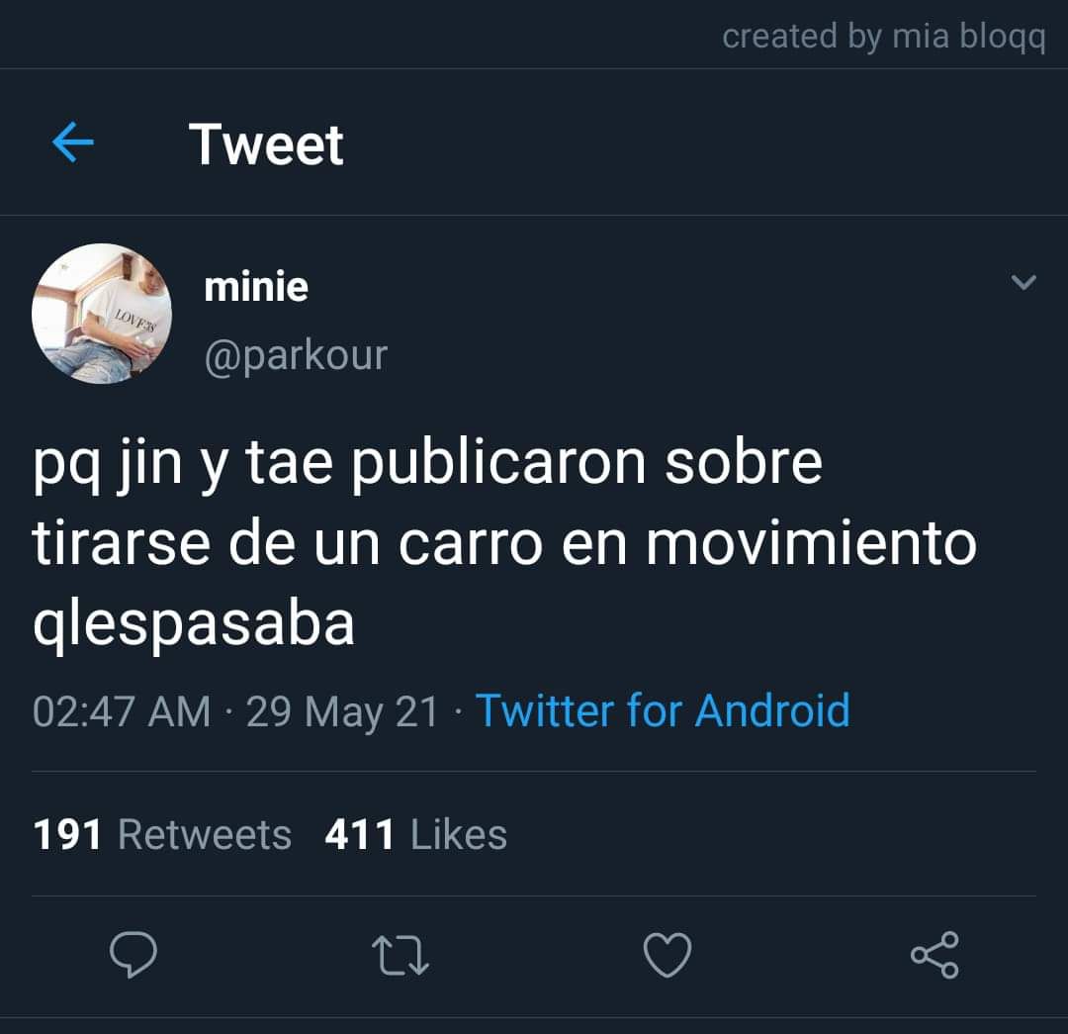Open the Twitter for Android link

click(663, 710)
